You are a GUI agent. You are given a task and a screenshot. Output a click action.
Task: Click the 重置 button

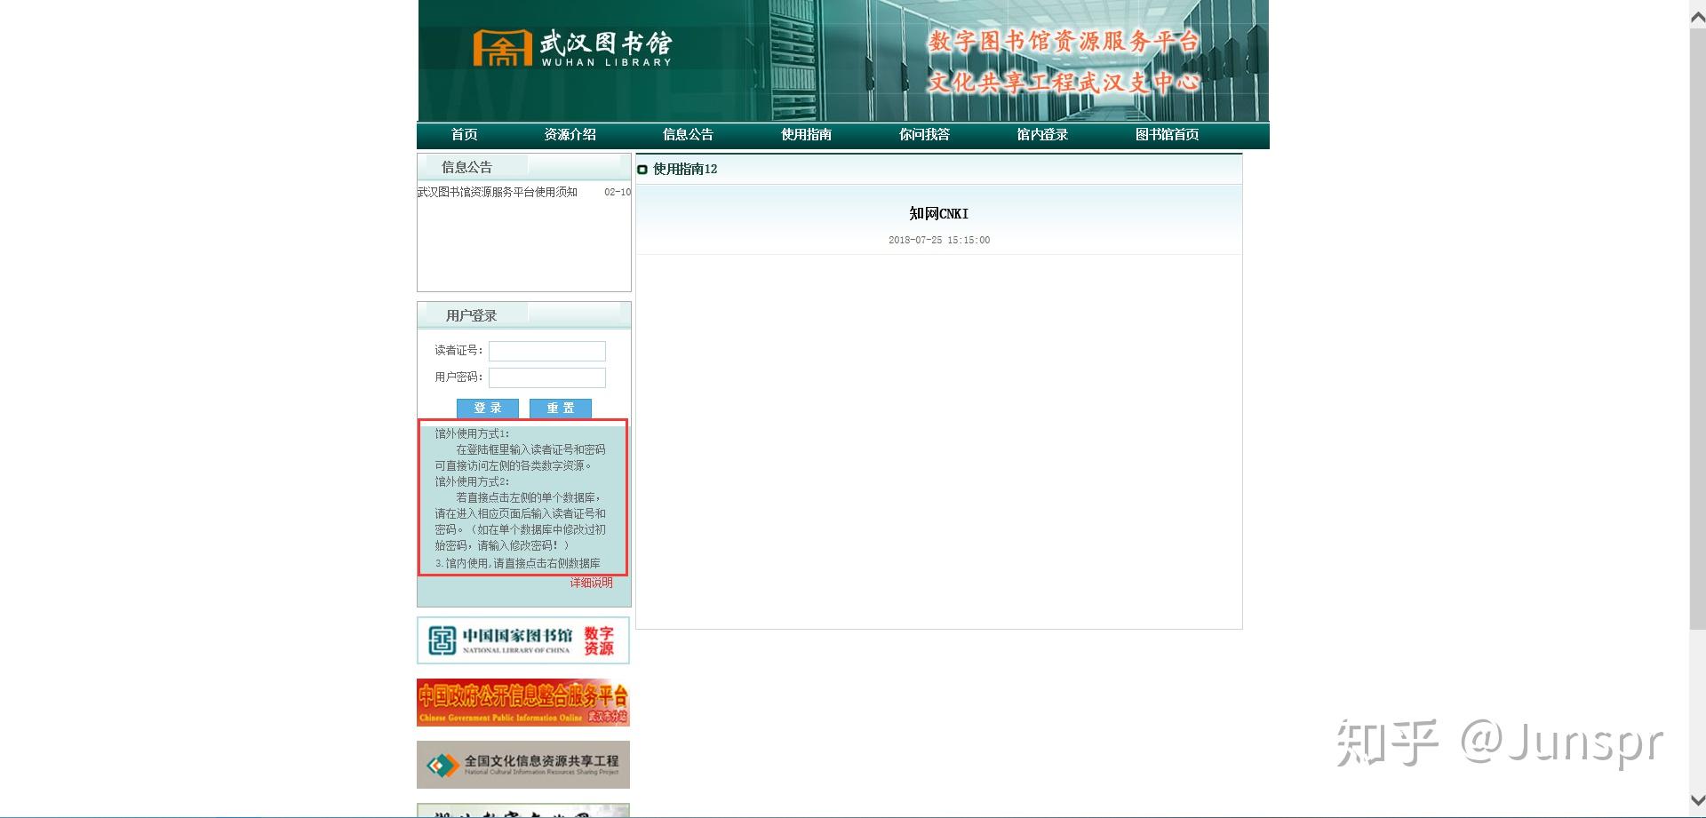(561, 408)
